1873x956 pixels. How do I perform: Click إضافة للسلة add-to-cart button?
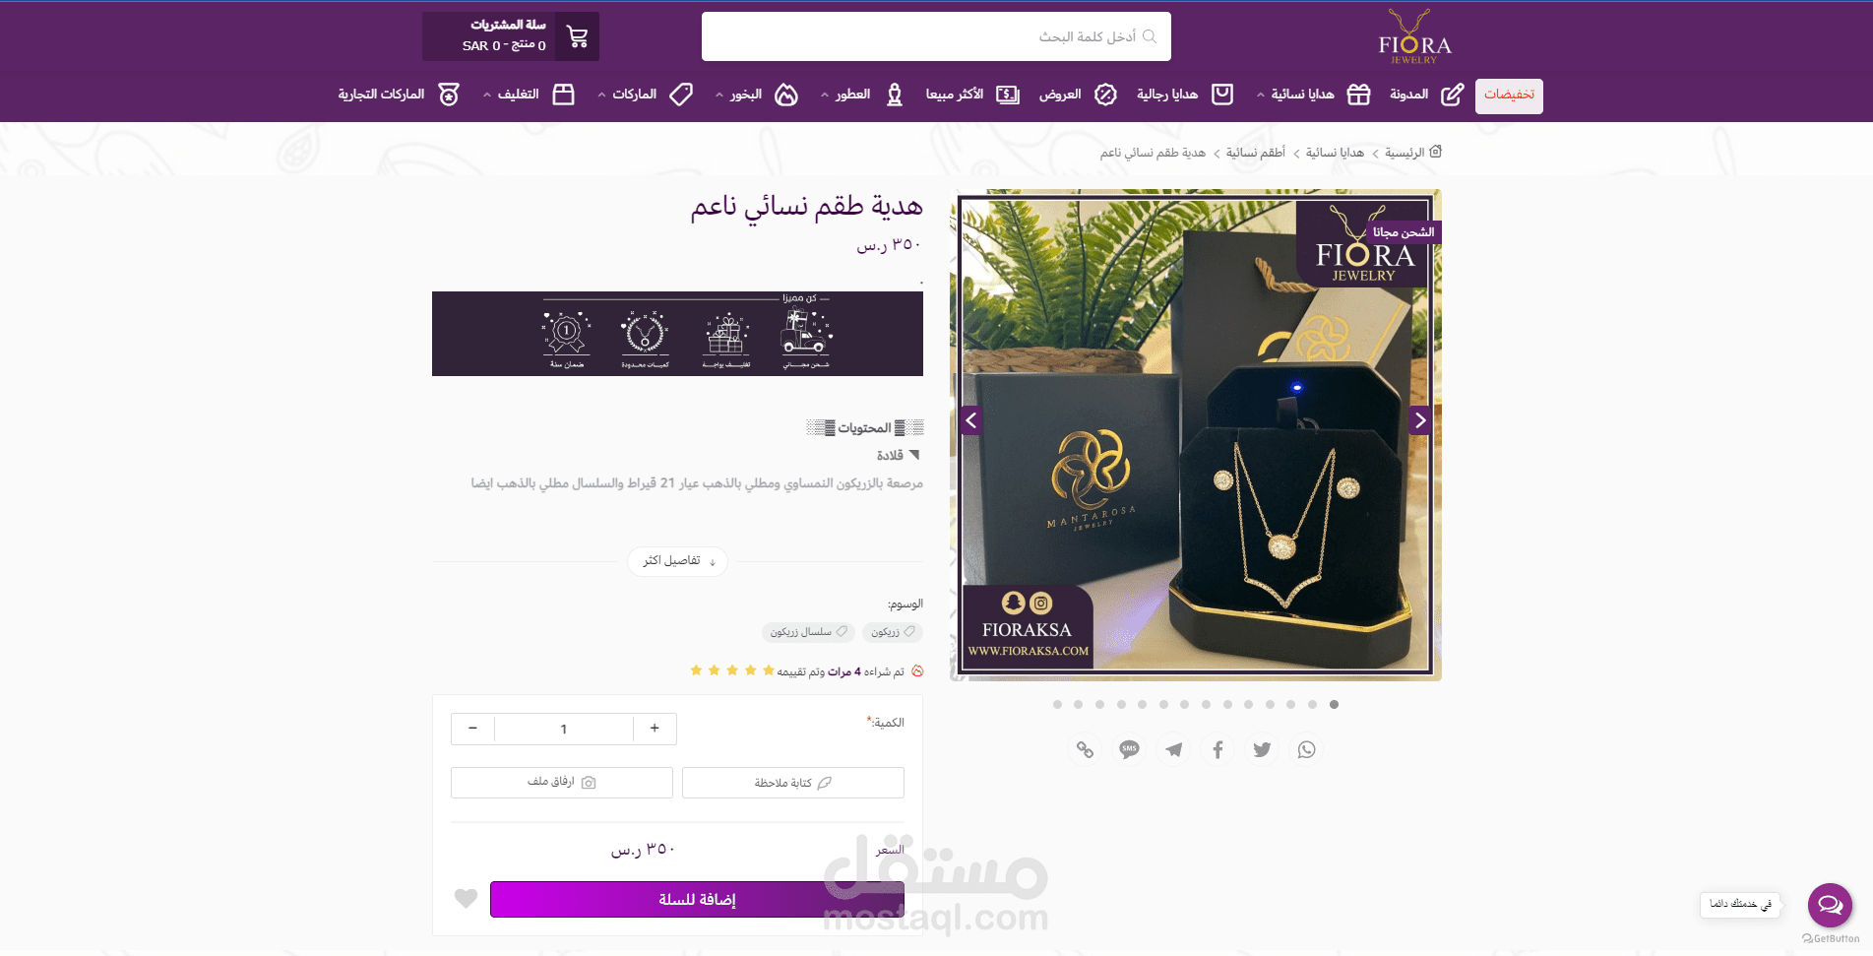pos(697,899)
